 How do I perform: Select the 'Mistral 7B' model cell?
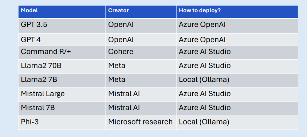(62, 109)
